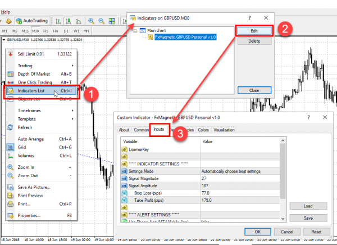337x245 pixels.
Task: Click the Signal Magnitude value 27
Action: click(240, 178)
